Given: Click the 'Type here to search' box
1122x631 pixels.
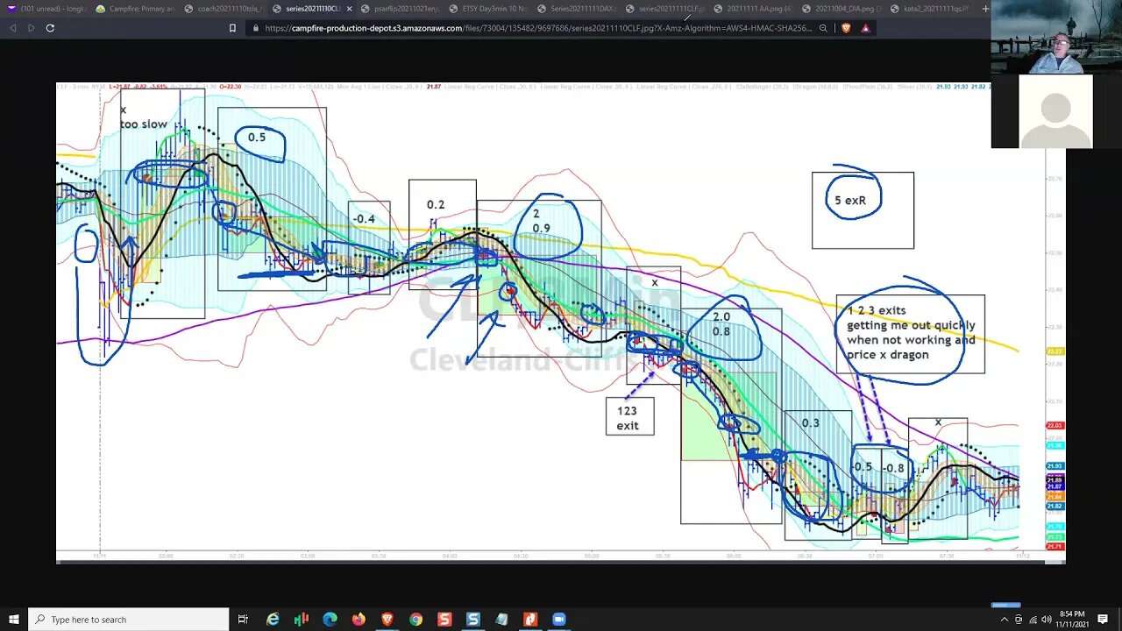Looking at the screenshot, I should pos(128,620).
